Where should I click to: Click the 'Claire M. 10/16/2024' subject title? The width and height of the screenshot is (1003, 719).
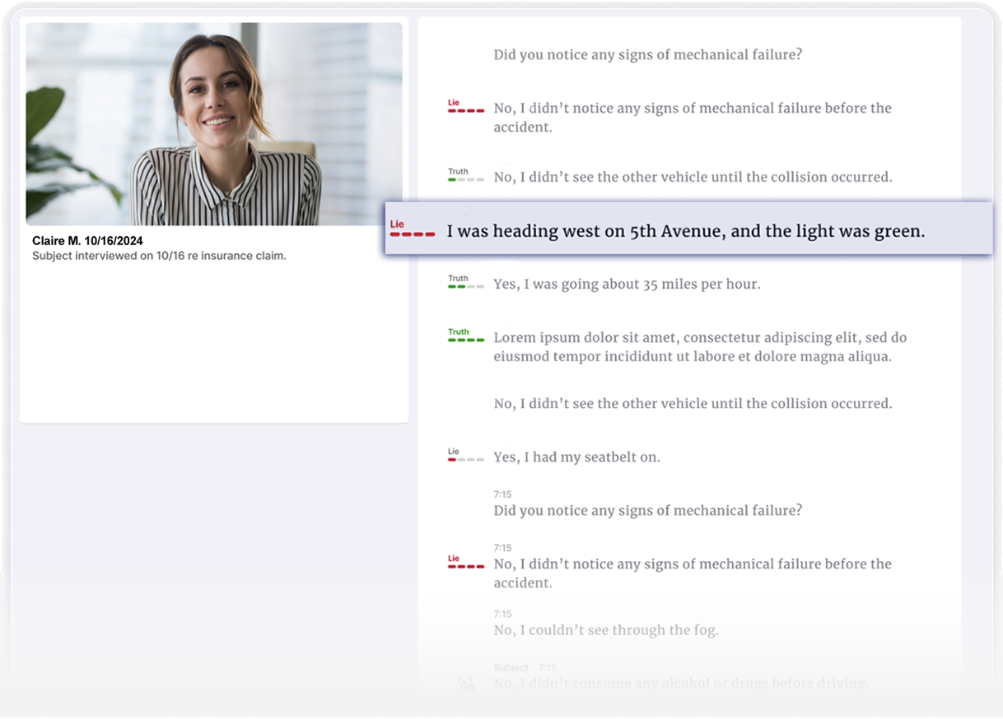click(87, 241)
